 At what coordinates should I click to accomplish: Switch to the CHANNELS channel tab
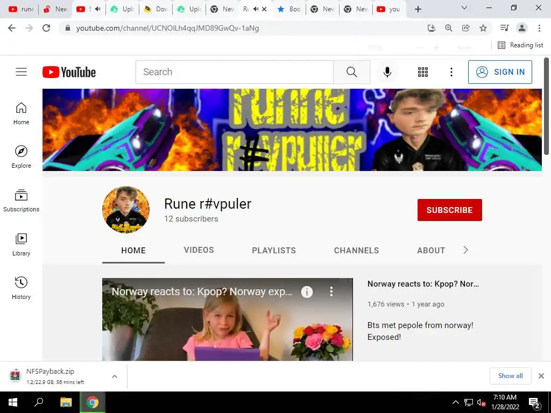(356, 251)
